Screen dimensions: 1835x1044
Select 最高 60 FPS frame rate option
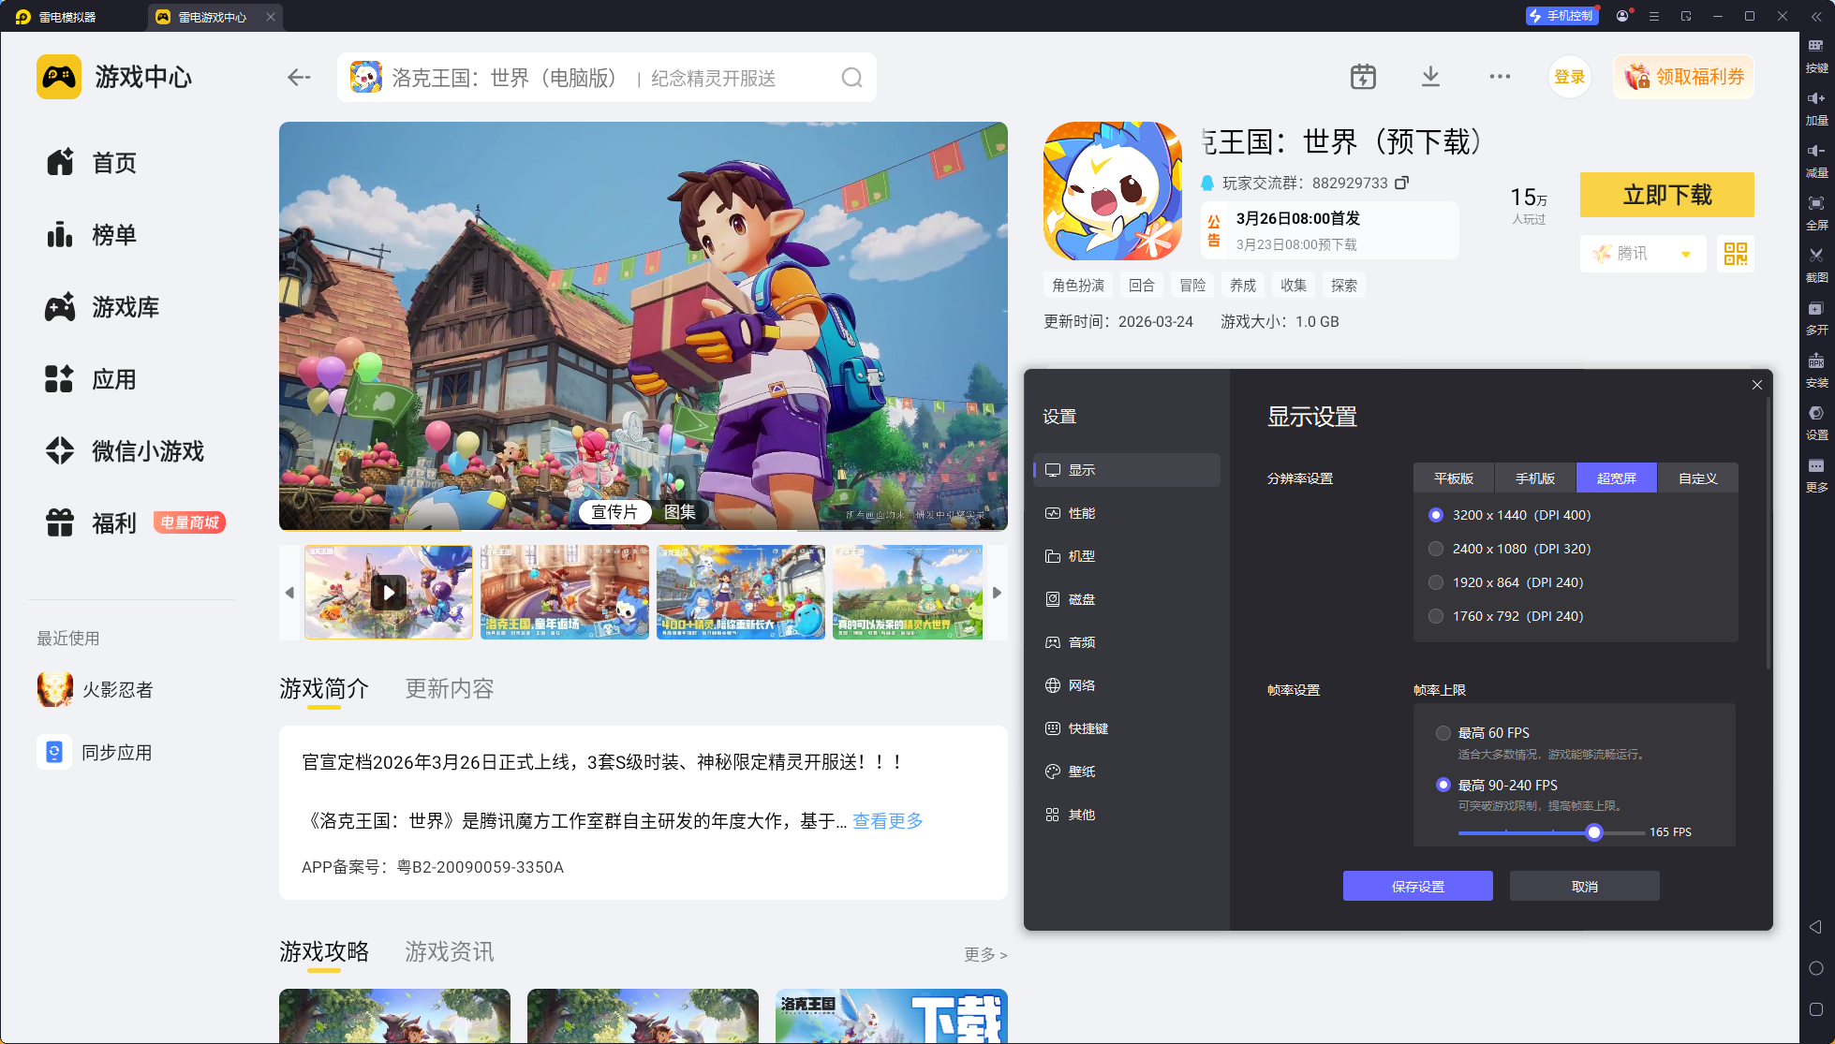pos(1443,733)
